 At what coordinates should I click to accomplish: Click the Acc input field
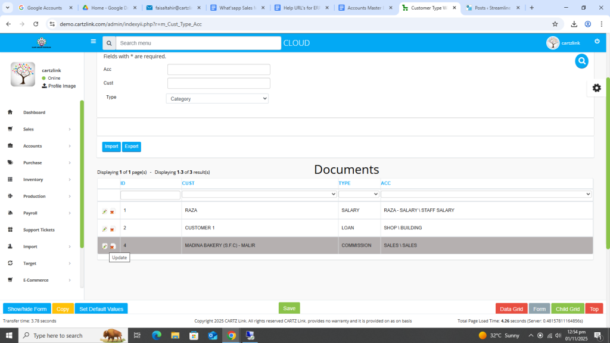pyautogui.click(x=219, y=70)
